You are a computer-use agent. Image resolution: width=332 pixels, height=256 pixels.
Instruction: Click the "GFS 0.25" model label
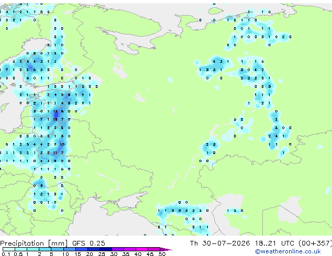(x=88, y=243)
